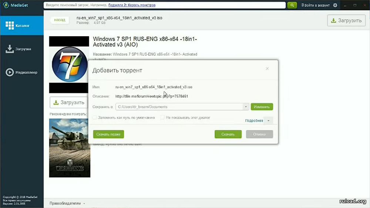Click the Изменить button
The width and height of the screenshot is (370, 208).
pos(262,107)
